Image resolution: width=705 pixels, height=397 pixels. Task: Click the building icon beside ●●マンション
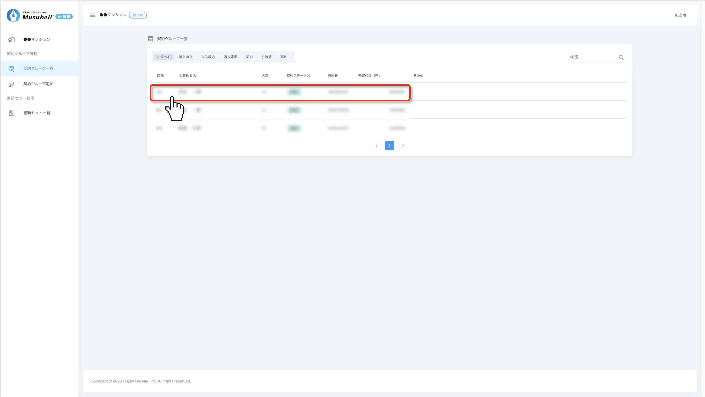11,40
